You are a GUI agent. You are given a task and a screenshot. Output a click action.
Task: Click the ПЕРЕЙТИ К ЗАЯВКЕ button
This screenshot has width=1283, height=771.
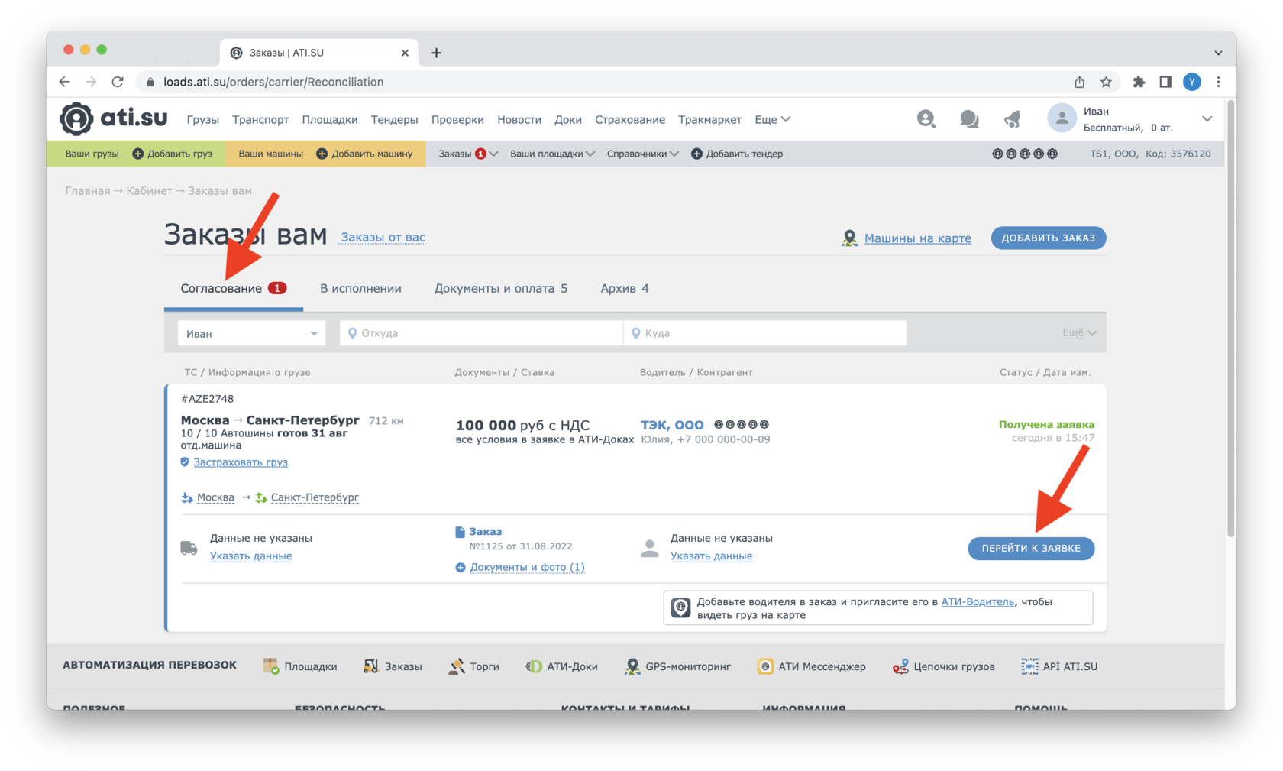pyautogui.click(x=1031, y=548)
